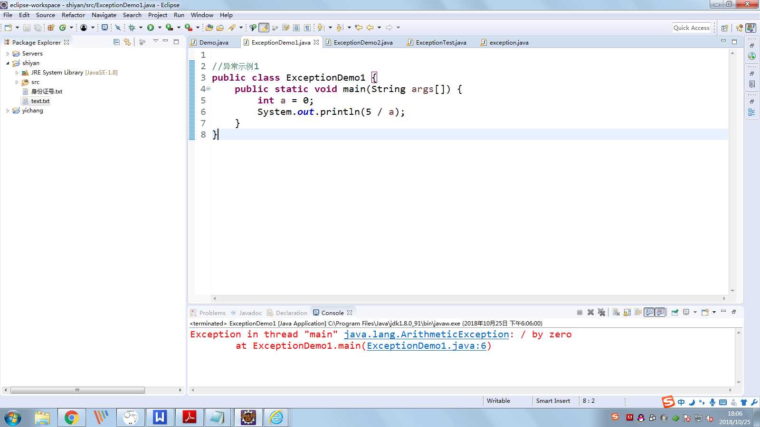Toggle Scroll Lock in Console toolbar
Screen dimensions: 760x427
click(x=627, y=312)
